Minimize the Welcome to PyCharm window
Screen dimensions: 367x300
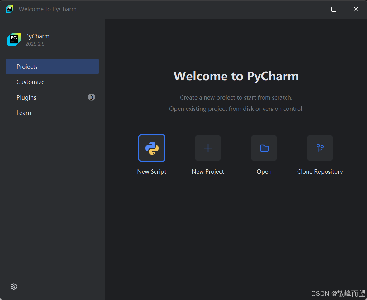pyautogui.click(x=312, y=9)
